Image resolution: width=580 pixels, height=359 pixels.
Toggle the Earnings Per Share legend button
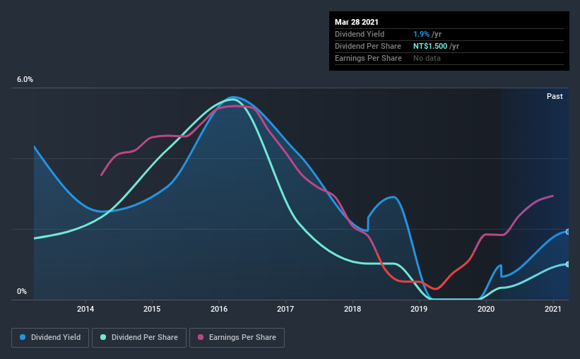(x=237, y=338)
